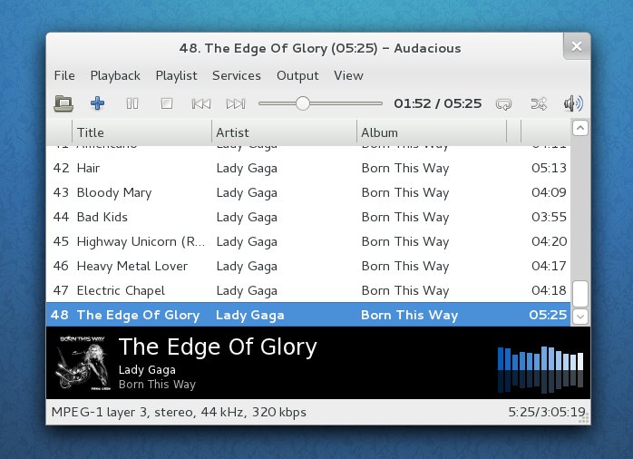
Task: Click the Born This Way album art thumbnail
Action: point(83,363)
